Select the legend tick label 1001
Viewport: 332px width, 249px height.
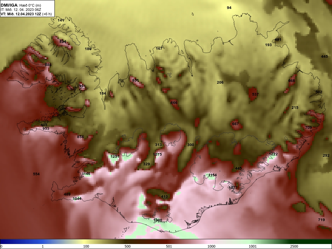point(253,246)
